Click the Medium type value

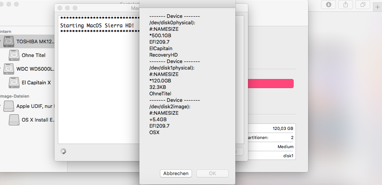285,147
